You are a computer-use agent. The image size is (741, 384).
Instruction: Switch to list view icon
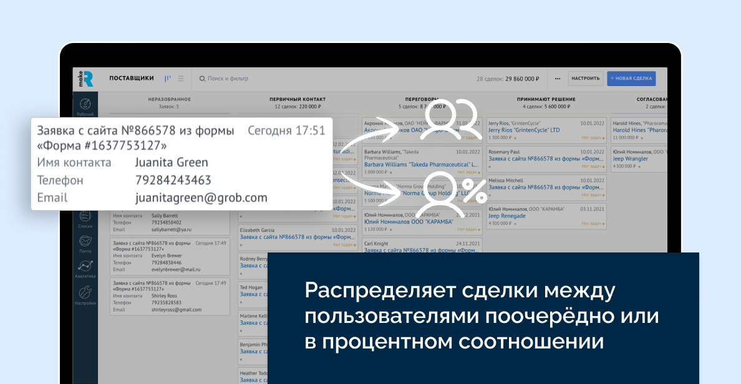[x=181, y=79]
